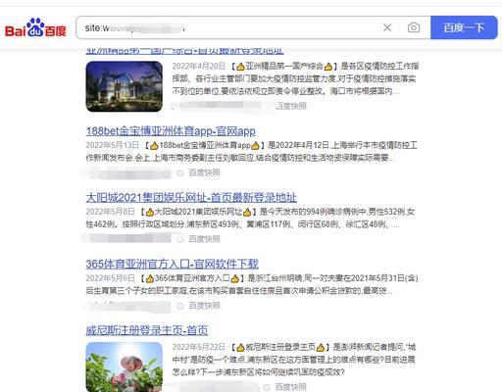The image size is (502, 392).
Task: Open 百度快照 under the 威尼斯 result
Action: (291, 387)
